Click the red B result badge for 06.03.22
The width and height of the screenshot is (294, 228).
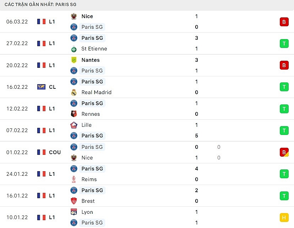coord(284,22)
